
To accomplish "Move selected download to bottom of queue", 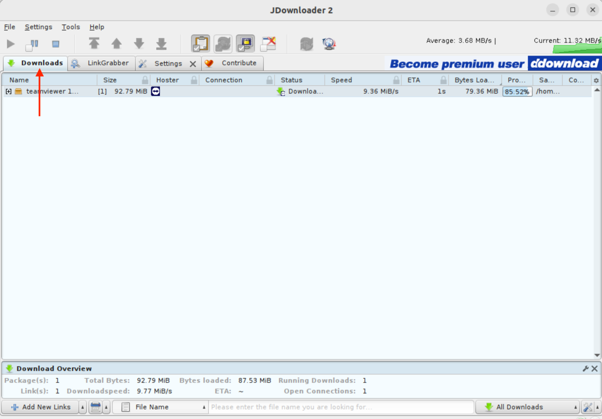I will pos(161,44).
